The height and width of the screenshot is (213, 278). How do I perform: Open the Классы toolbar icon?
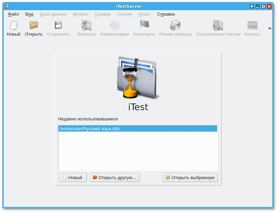click(x=252, y=25)
